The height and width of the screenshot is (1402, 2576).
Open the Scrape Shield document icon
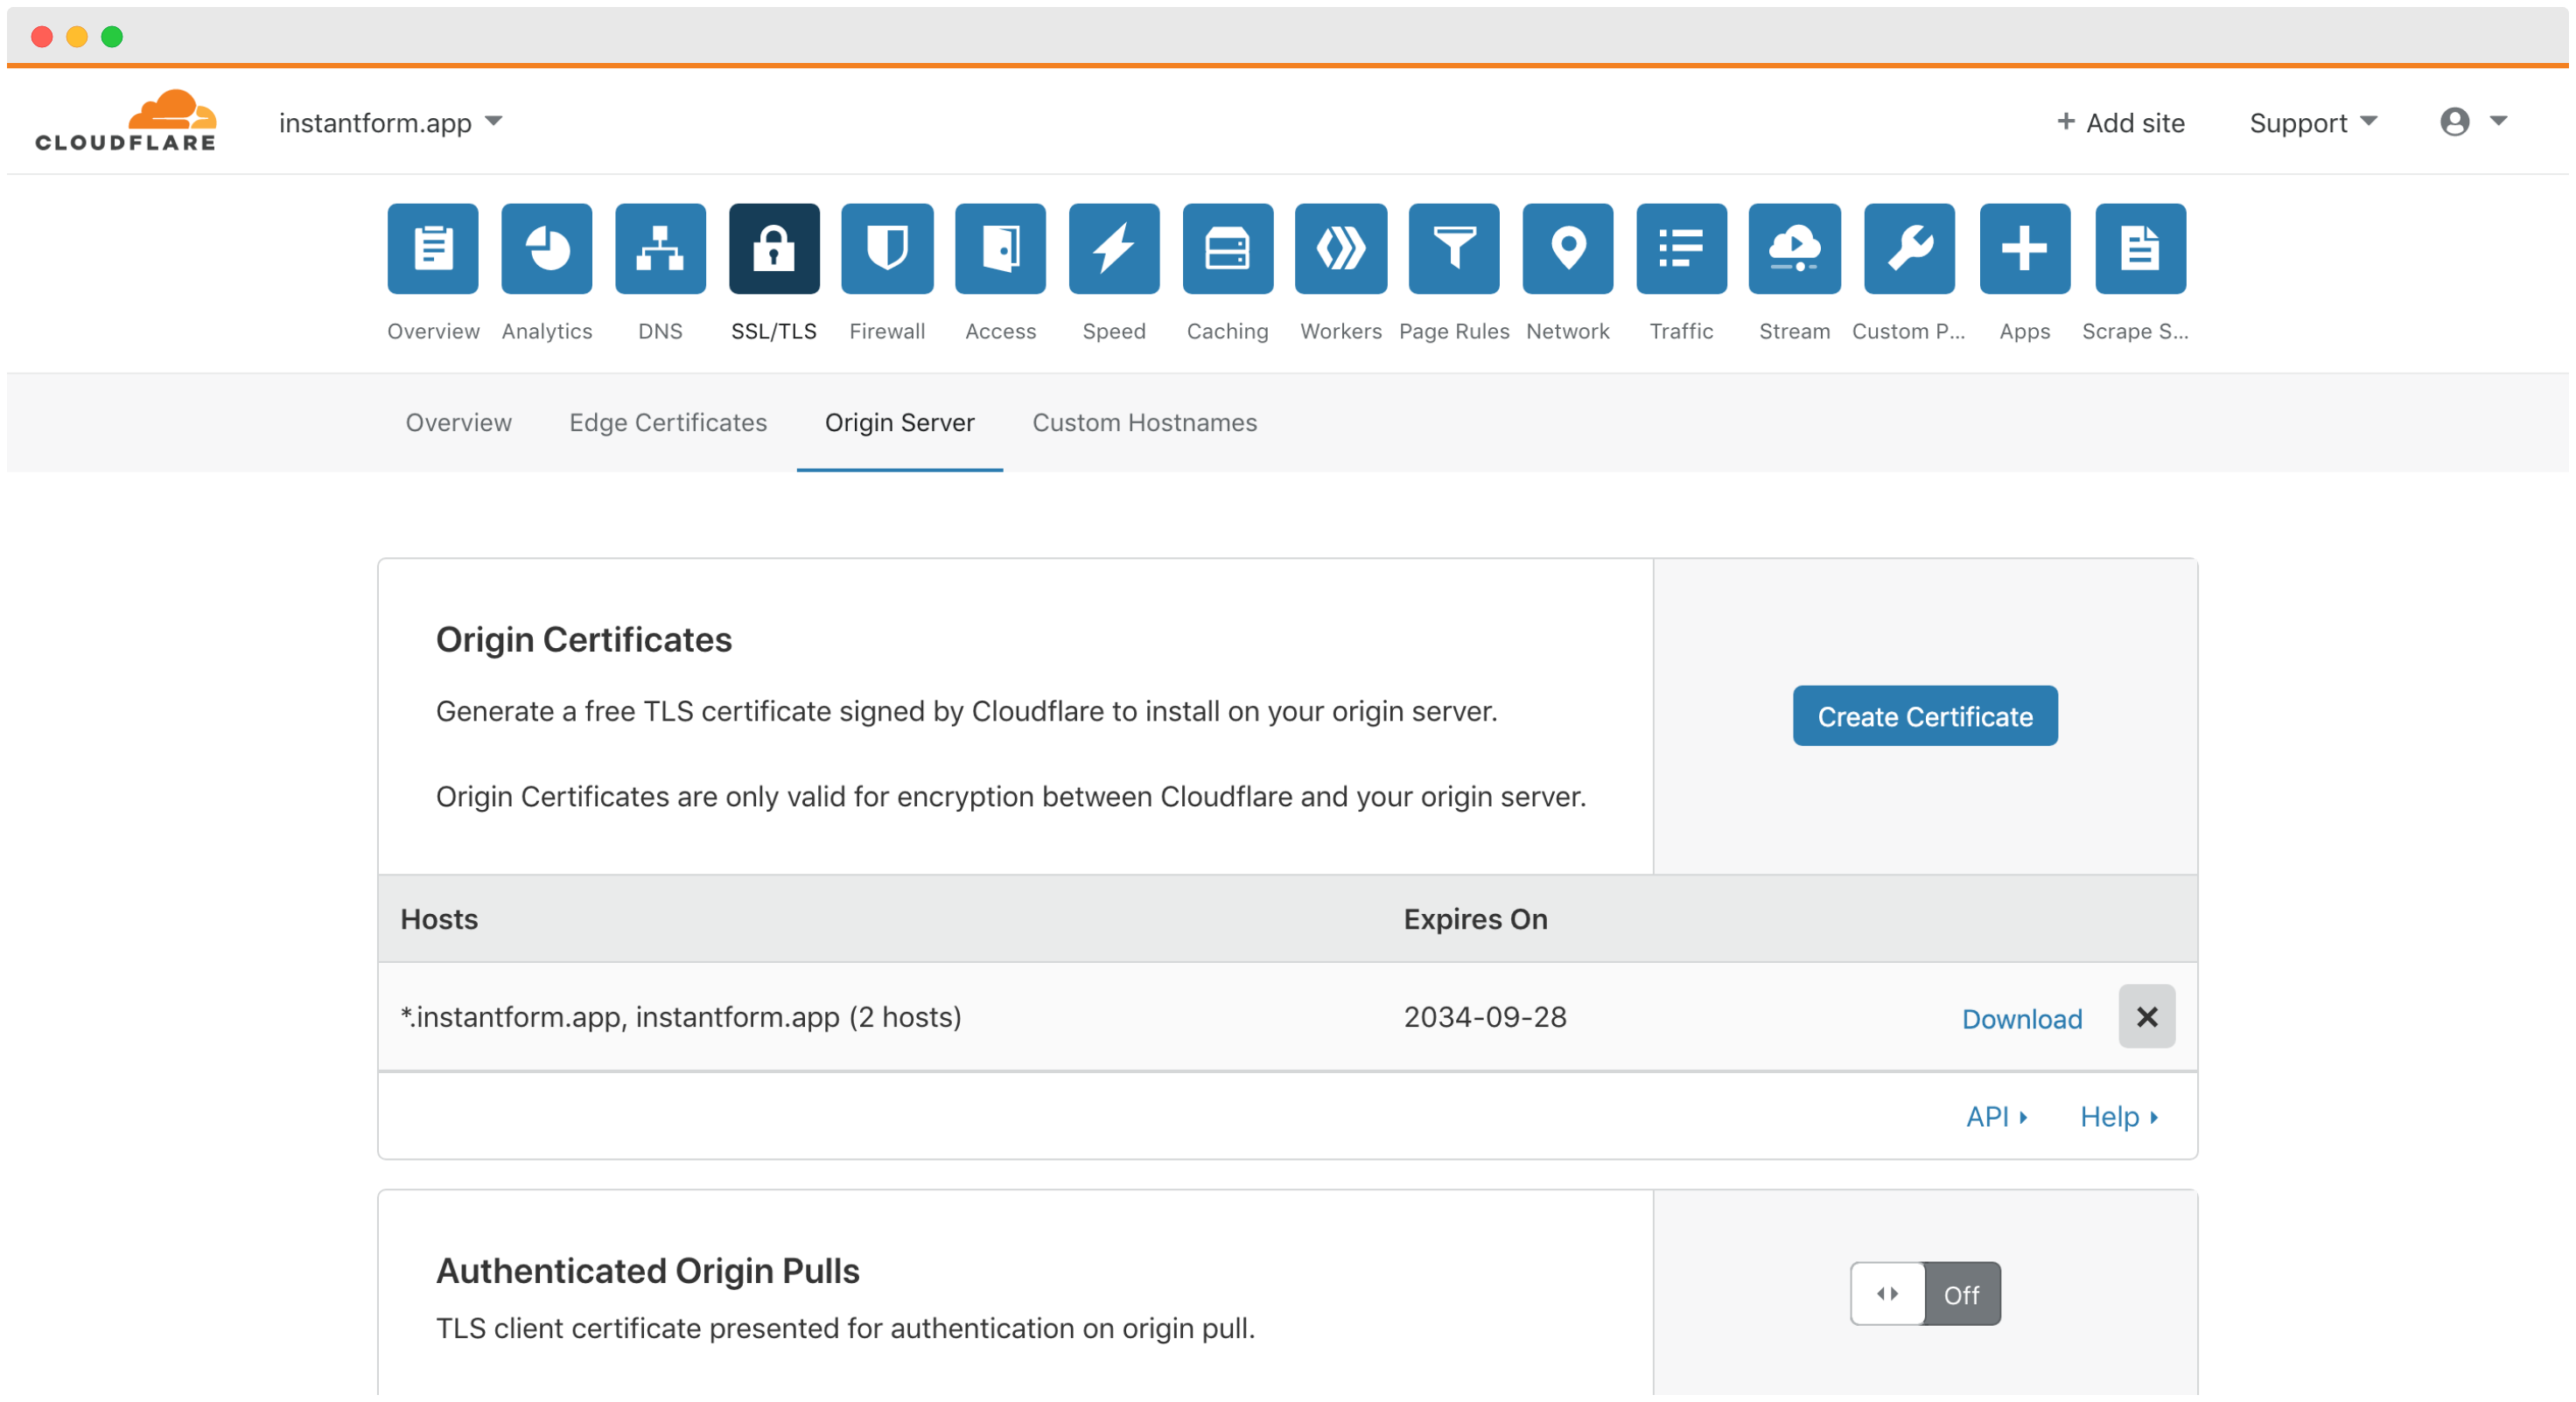pyautogui.click(x=2142, y=248)
